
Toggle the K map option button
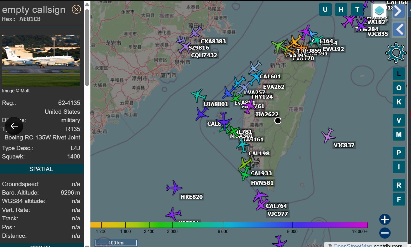(399, 102)
